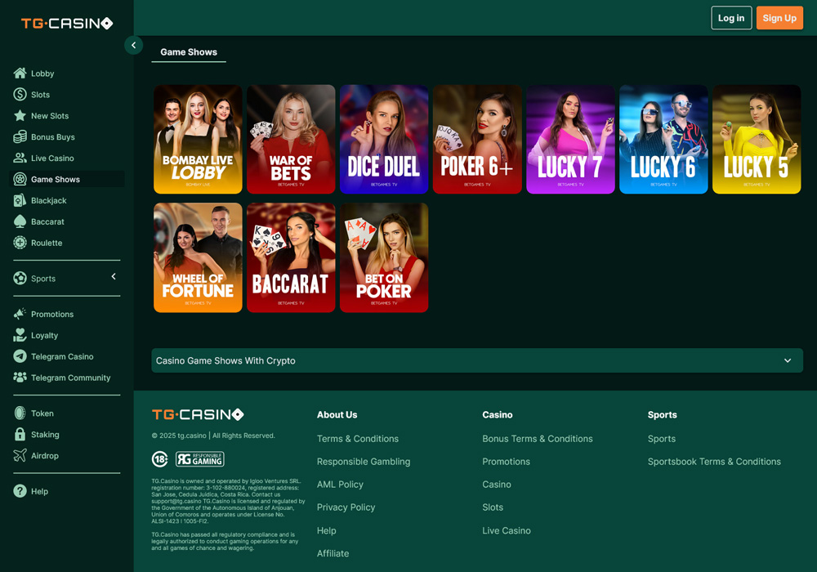Viewport: 817px width, 572px height.
Task: Click the Lobby house icon
Action: tap(20, 74)
